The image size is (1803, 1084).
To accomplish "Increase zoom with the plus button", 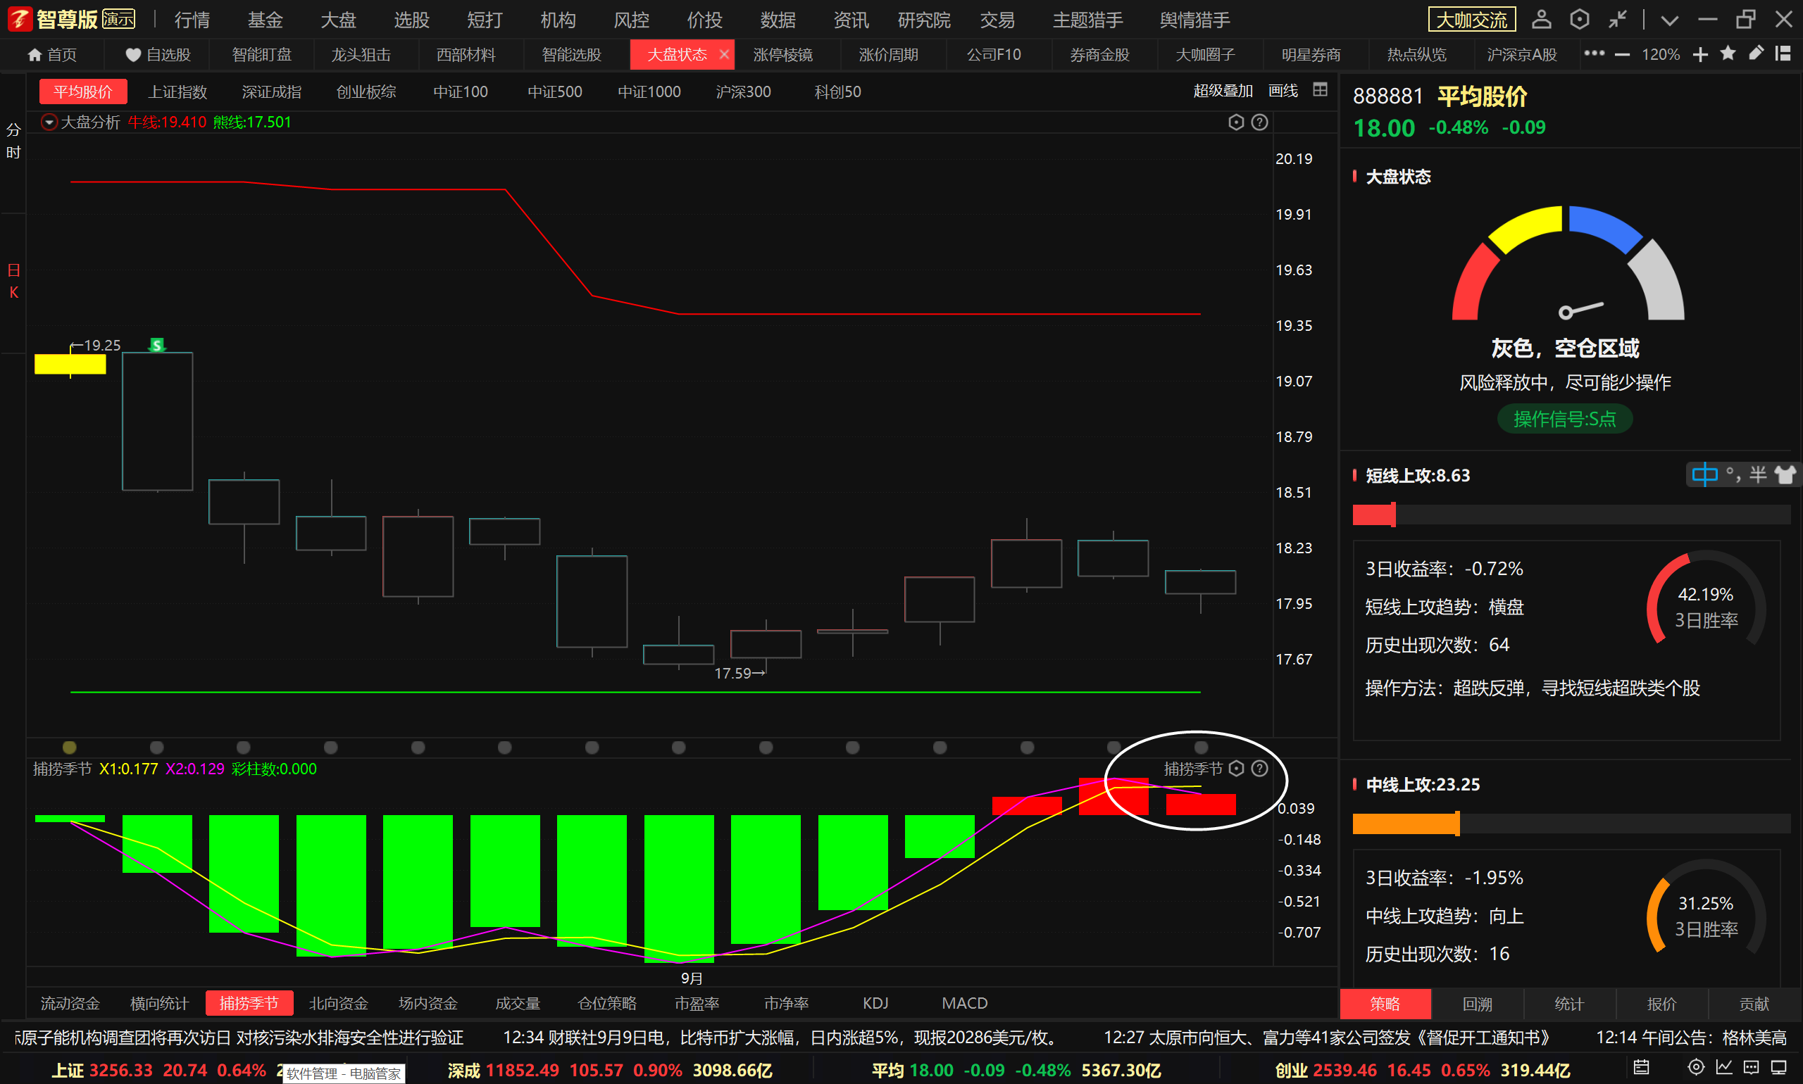I will (1701, 55).
